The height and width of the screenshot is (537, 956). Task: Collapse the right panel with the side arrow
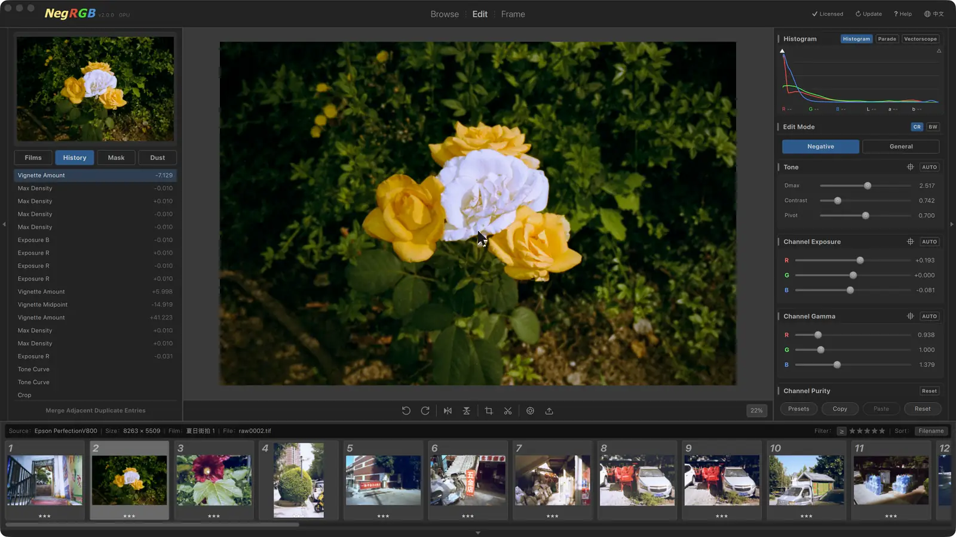point(952,224)
